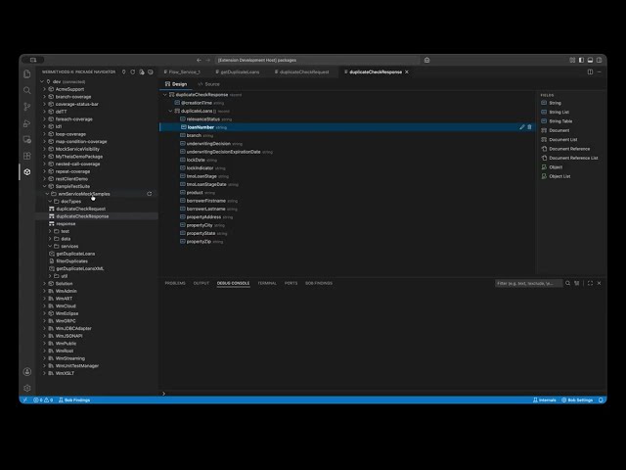The image size is (626, 470).
Task: Open the webMethods package navigator activity icon
Action: click(x=27, y=172)
